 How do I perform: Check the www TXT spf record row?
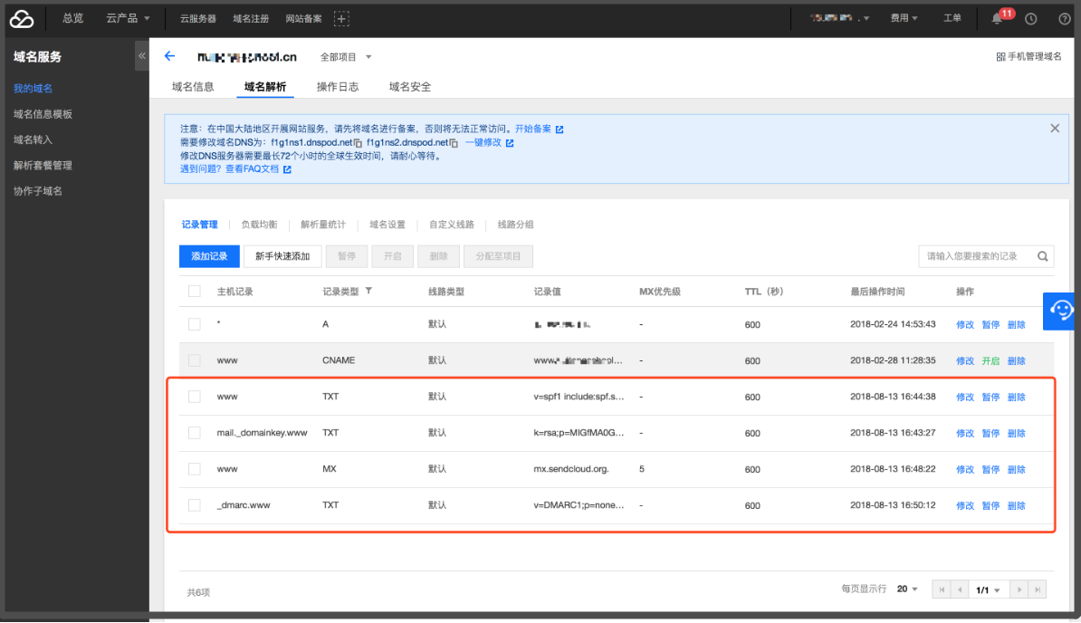195,397
